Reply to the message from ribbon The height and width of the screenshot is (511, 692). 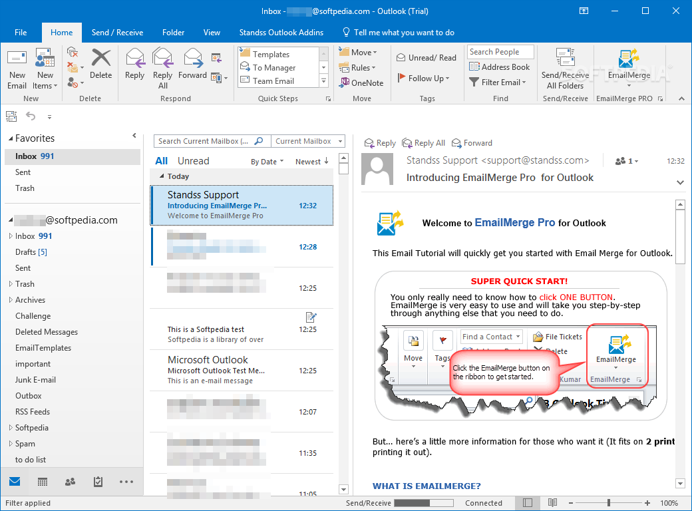[134, 65]
